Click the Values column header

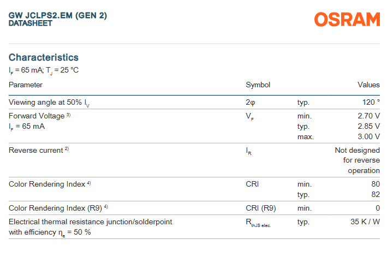[x=368, y=85]
